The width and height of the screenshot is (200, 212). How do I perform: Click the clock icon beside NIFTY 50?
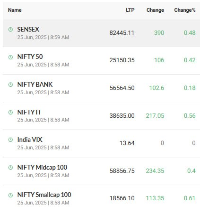tap(10, 57)
